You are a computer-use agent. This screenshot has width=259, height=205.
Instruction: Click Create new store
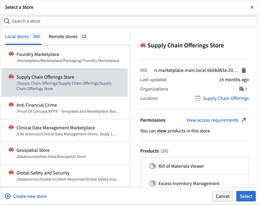pos(26,196)
